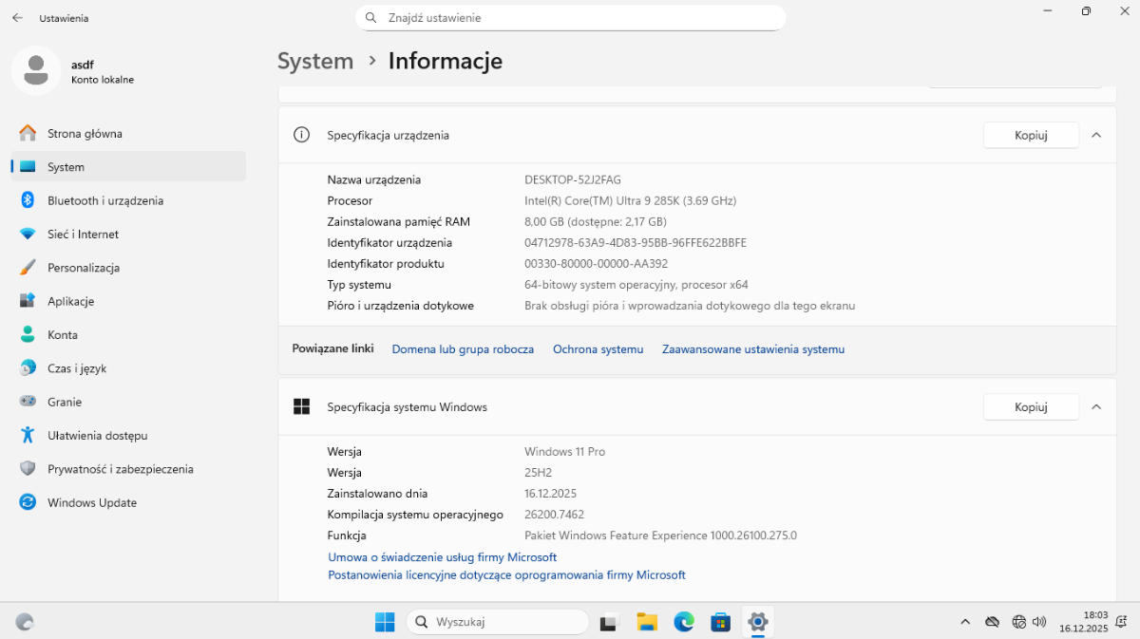Open Zaawansowane ustawienia systemu link

[752, 349]
